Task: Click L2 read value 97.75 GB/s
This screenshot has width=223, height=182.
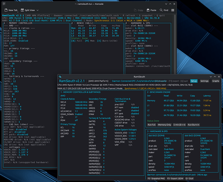Action: pyautogui.click(x=169, y=110)
